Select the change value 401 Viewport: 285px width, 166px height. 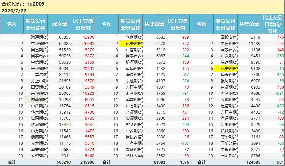coord(185,112)
